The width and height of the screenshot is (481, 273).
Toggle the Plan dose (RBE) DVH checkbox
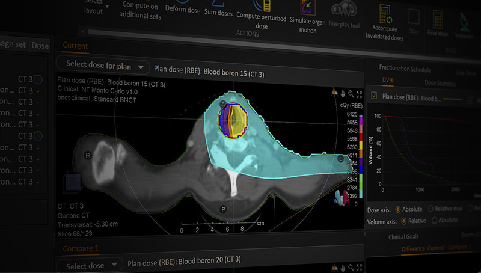tap(374, 96)
